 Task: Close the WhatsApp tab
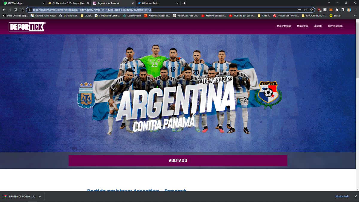point(43,3)
